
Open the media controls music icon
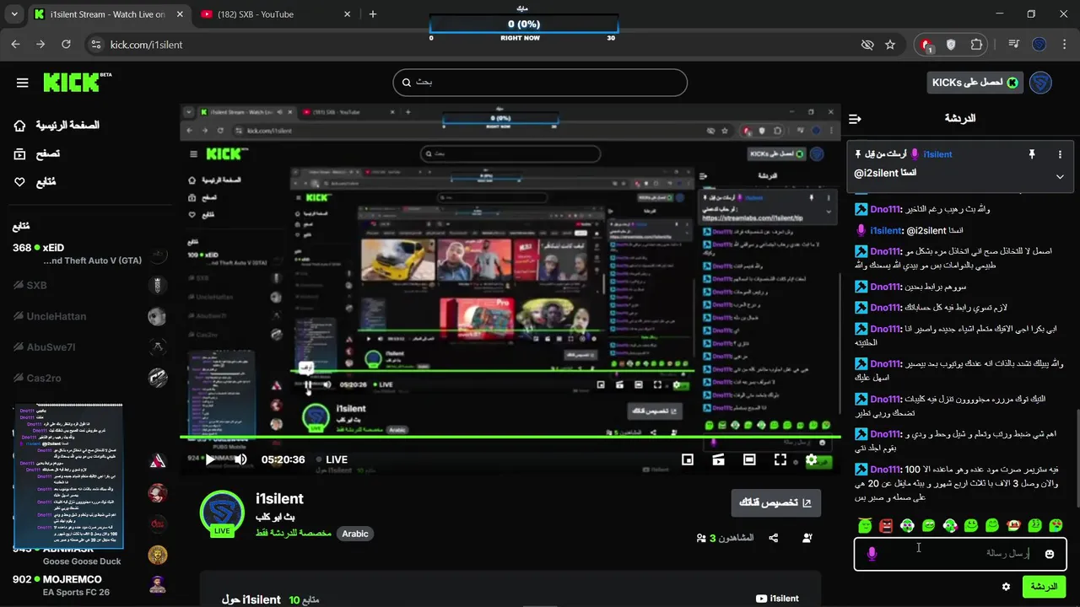point(1014,45)
